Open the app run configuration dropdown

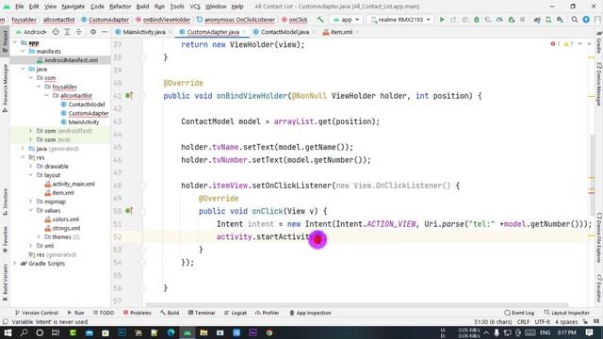tap(346, 19)
